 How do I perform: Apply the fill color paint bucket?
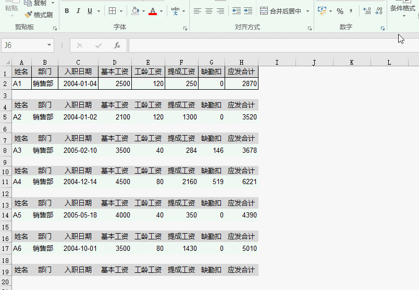pyautogui.click(x=135, y=11)
